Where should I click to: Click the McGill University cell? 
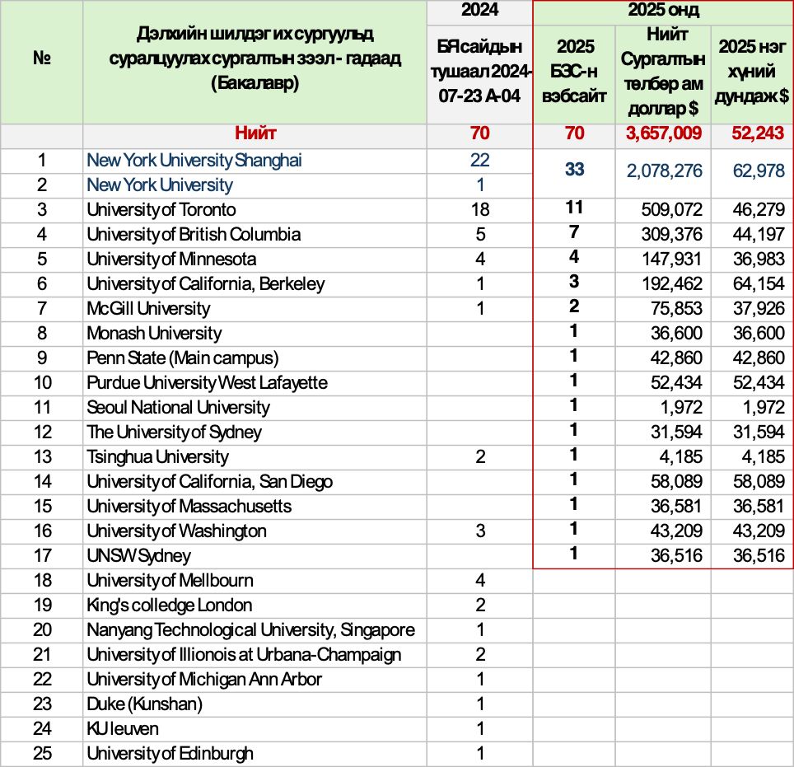(x=149, y=309)
